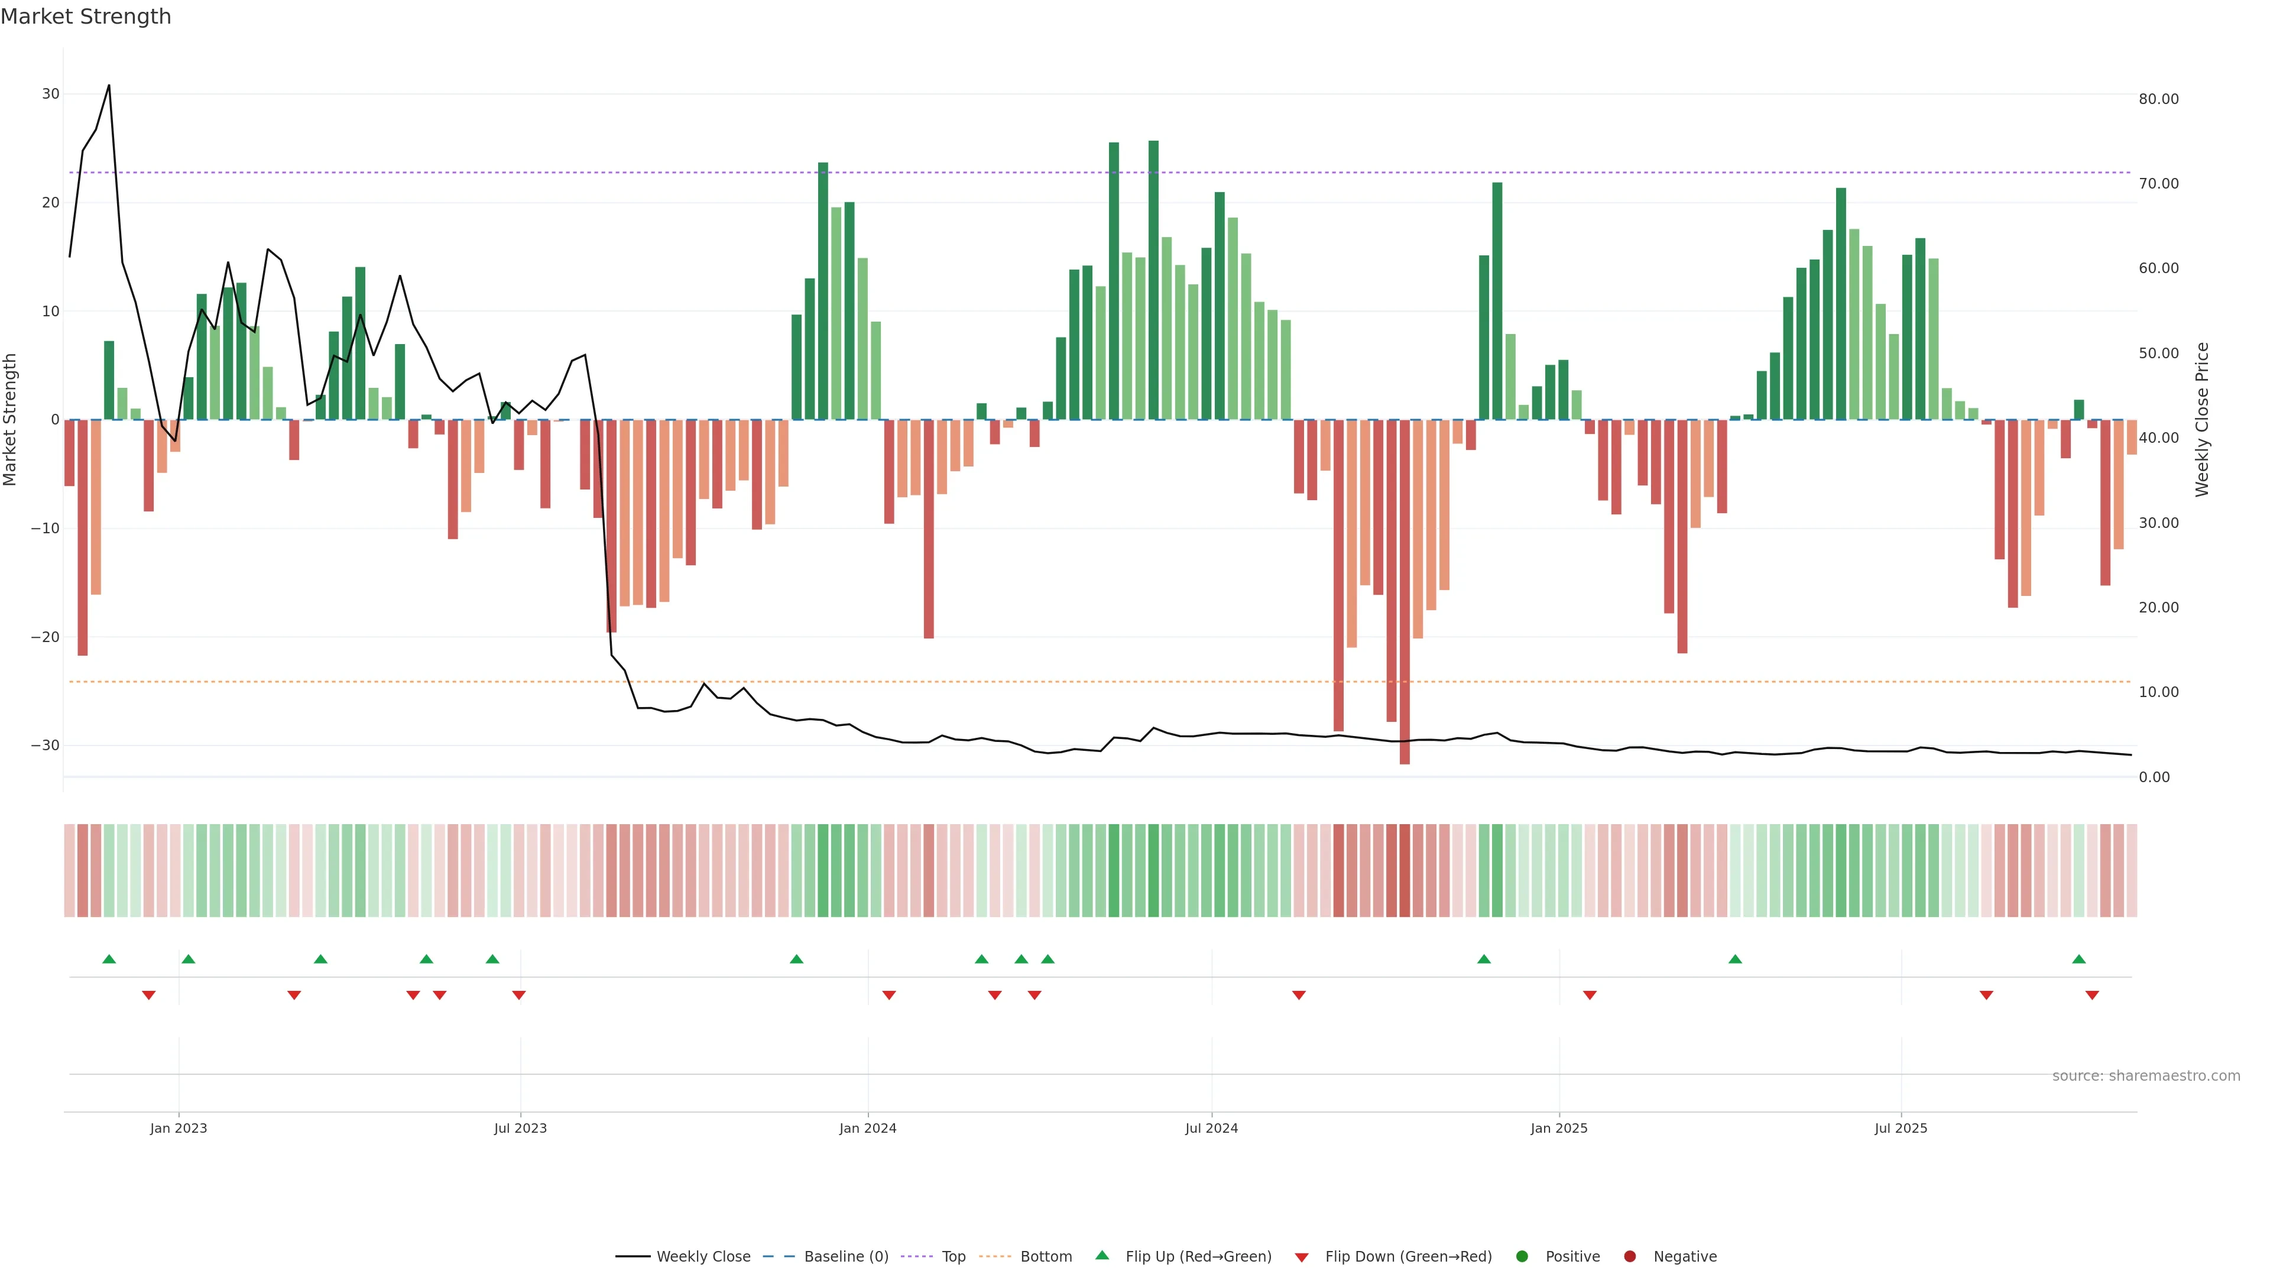Click the Negative red circle legend icon
Screen dimensions: 2270x1277
click(x=1629, y=1257)
